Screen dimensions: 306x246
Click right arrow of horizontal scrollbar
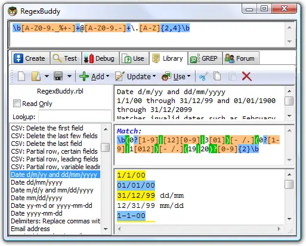[279, 229]
